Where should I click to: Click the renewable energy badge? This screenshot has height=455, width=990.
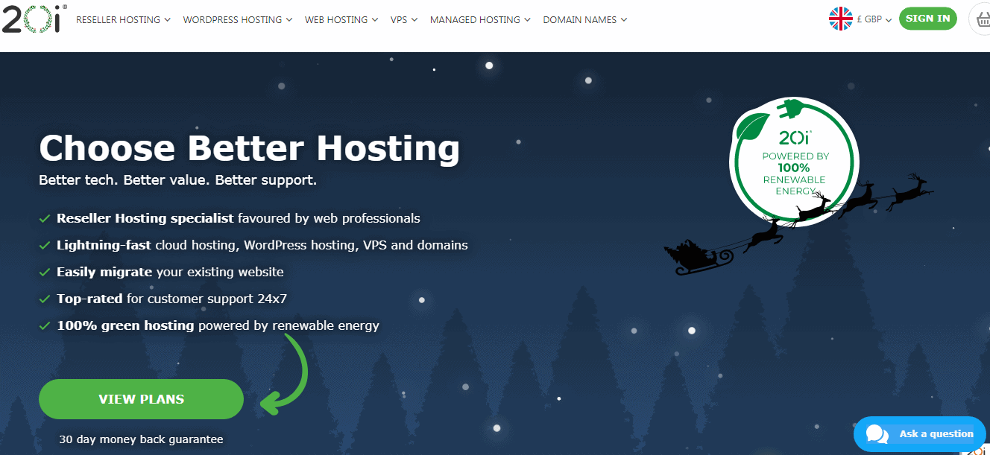point(793,160)
